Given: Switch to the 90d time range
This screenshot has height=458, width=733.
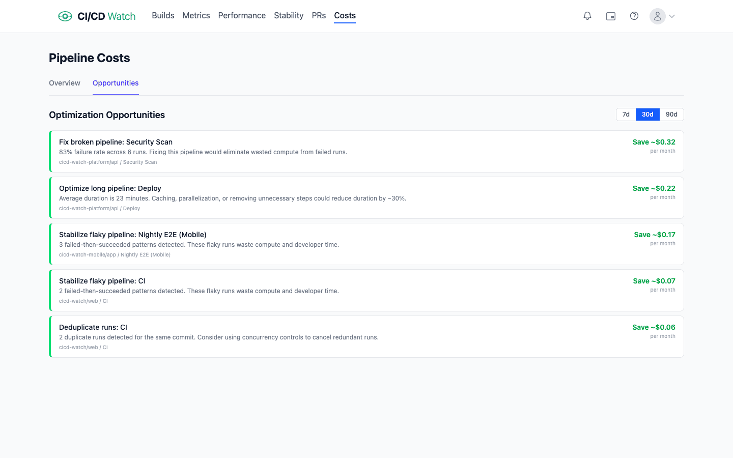Looking at the screenshot, I should [x=671, y=114].
